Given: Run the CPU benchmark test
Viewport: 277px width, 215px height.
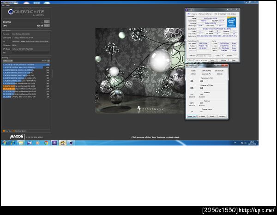Looking at the screenshot, I should pos(47,26).
